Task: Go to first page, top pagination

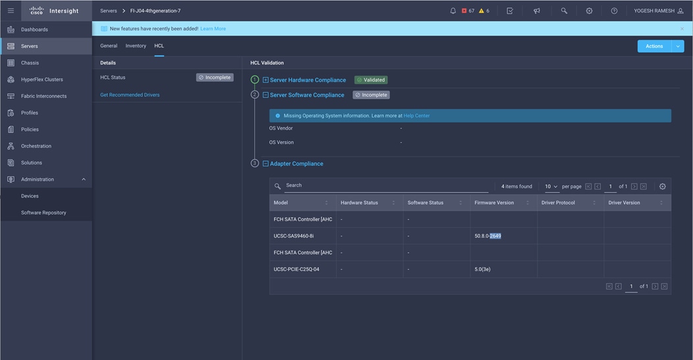Action: [588, 186]
